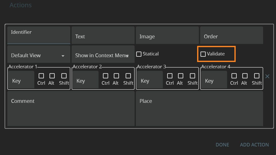Toggle Ctrl for Accelerator 1

(41, 76)
